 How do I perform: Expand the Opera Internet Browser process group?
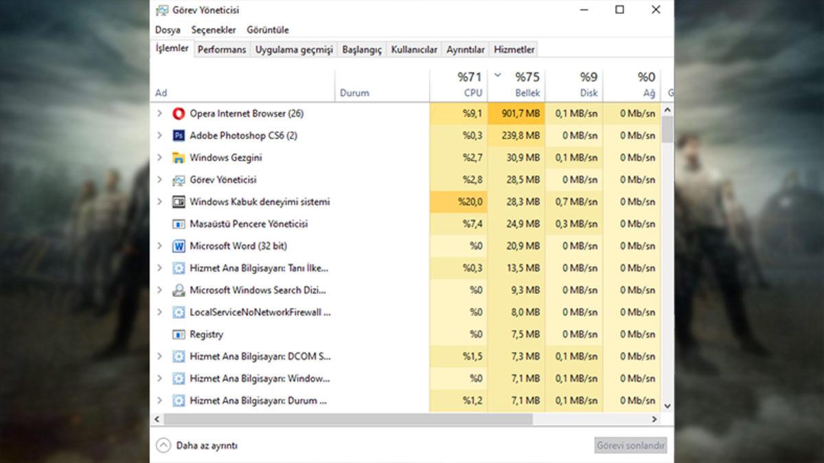tap(159, 113)
